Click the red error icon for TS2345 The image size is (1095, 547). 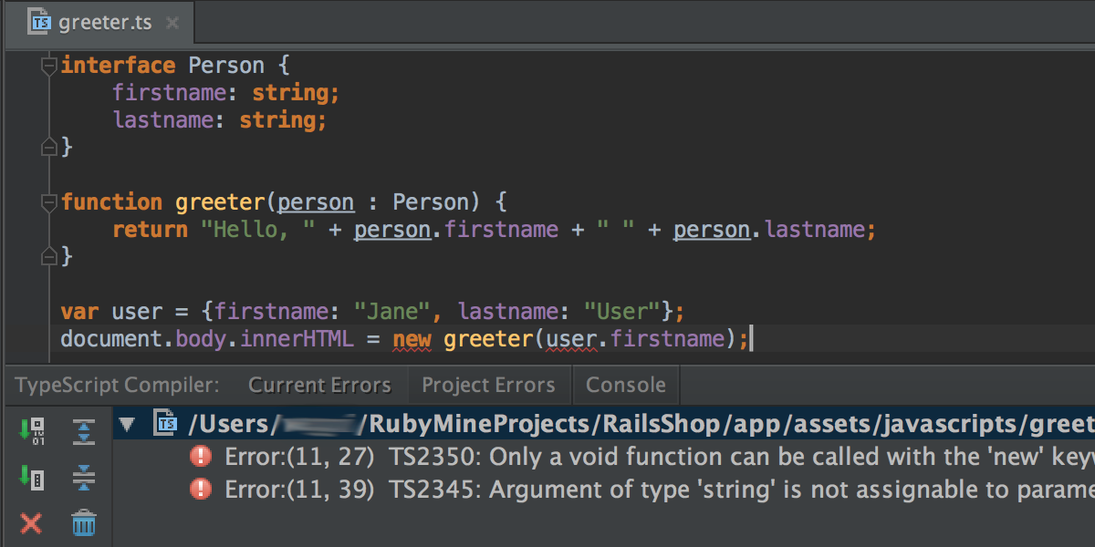(x=200, y=490)
